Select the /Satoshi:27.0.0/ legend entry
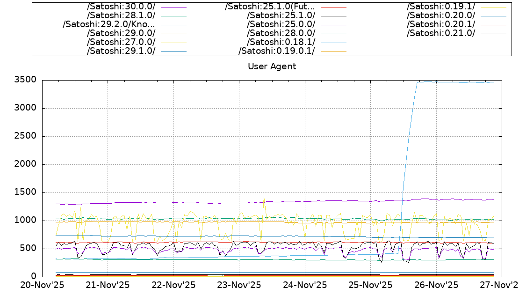This screenshot has height=295, width=519. [x=121, y=42]
